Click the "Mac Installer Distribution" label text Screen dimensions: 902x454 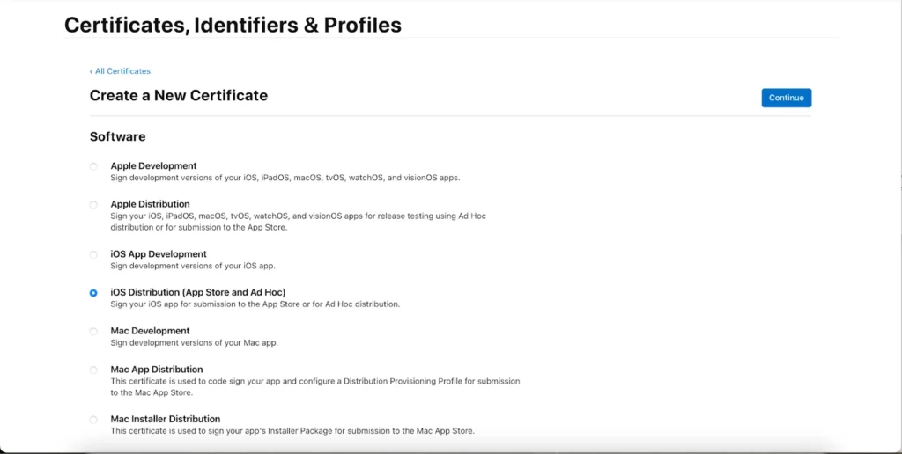coord(165,419)
